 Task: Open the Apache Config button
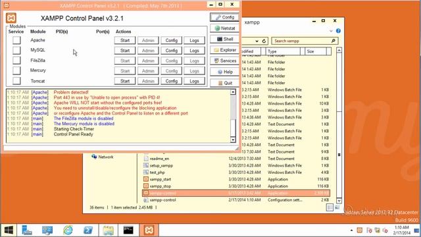171,40
